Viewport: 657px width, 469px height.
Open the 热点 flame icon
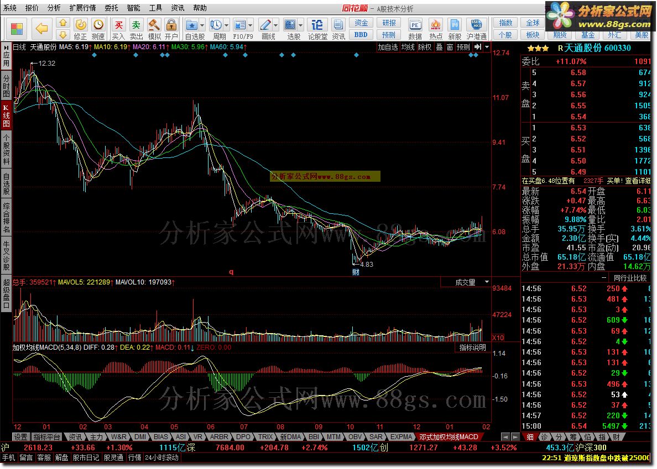point(436,25)
